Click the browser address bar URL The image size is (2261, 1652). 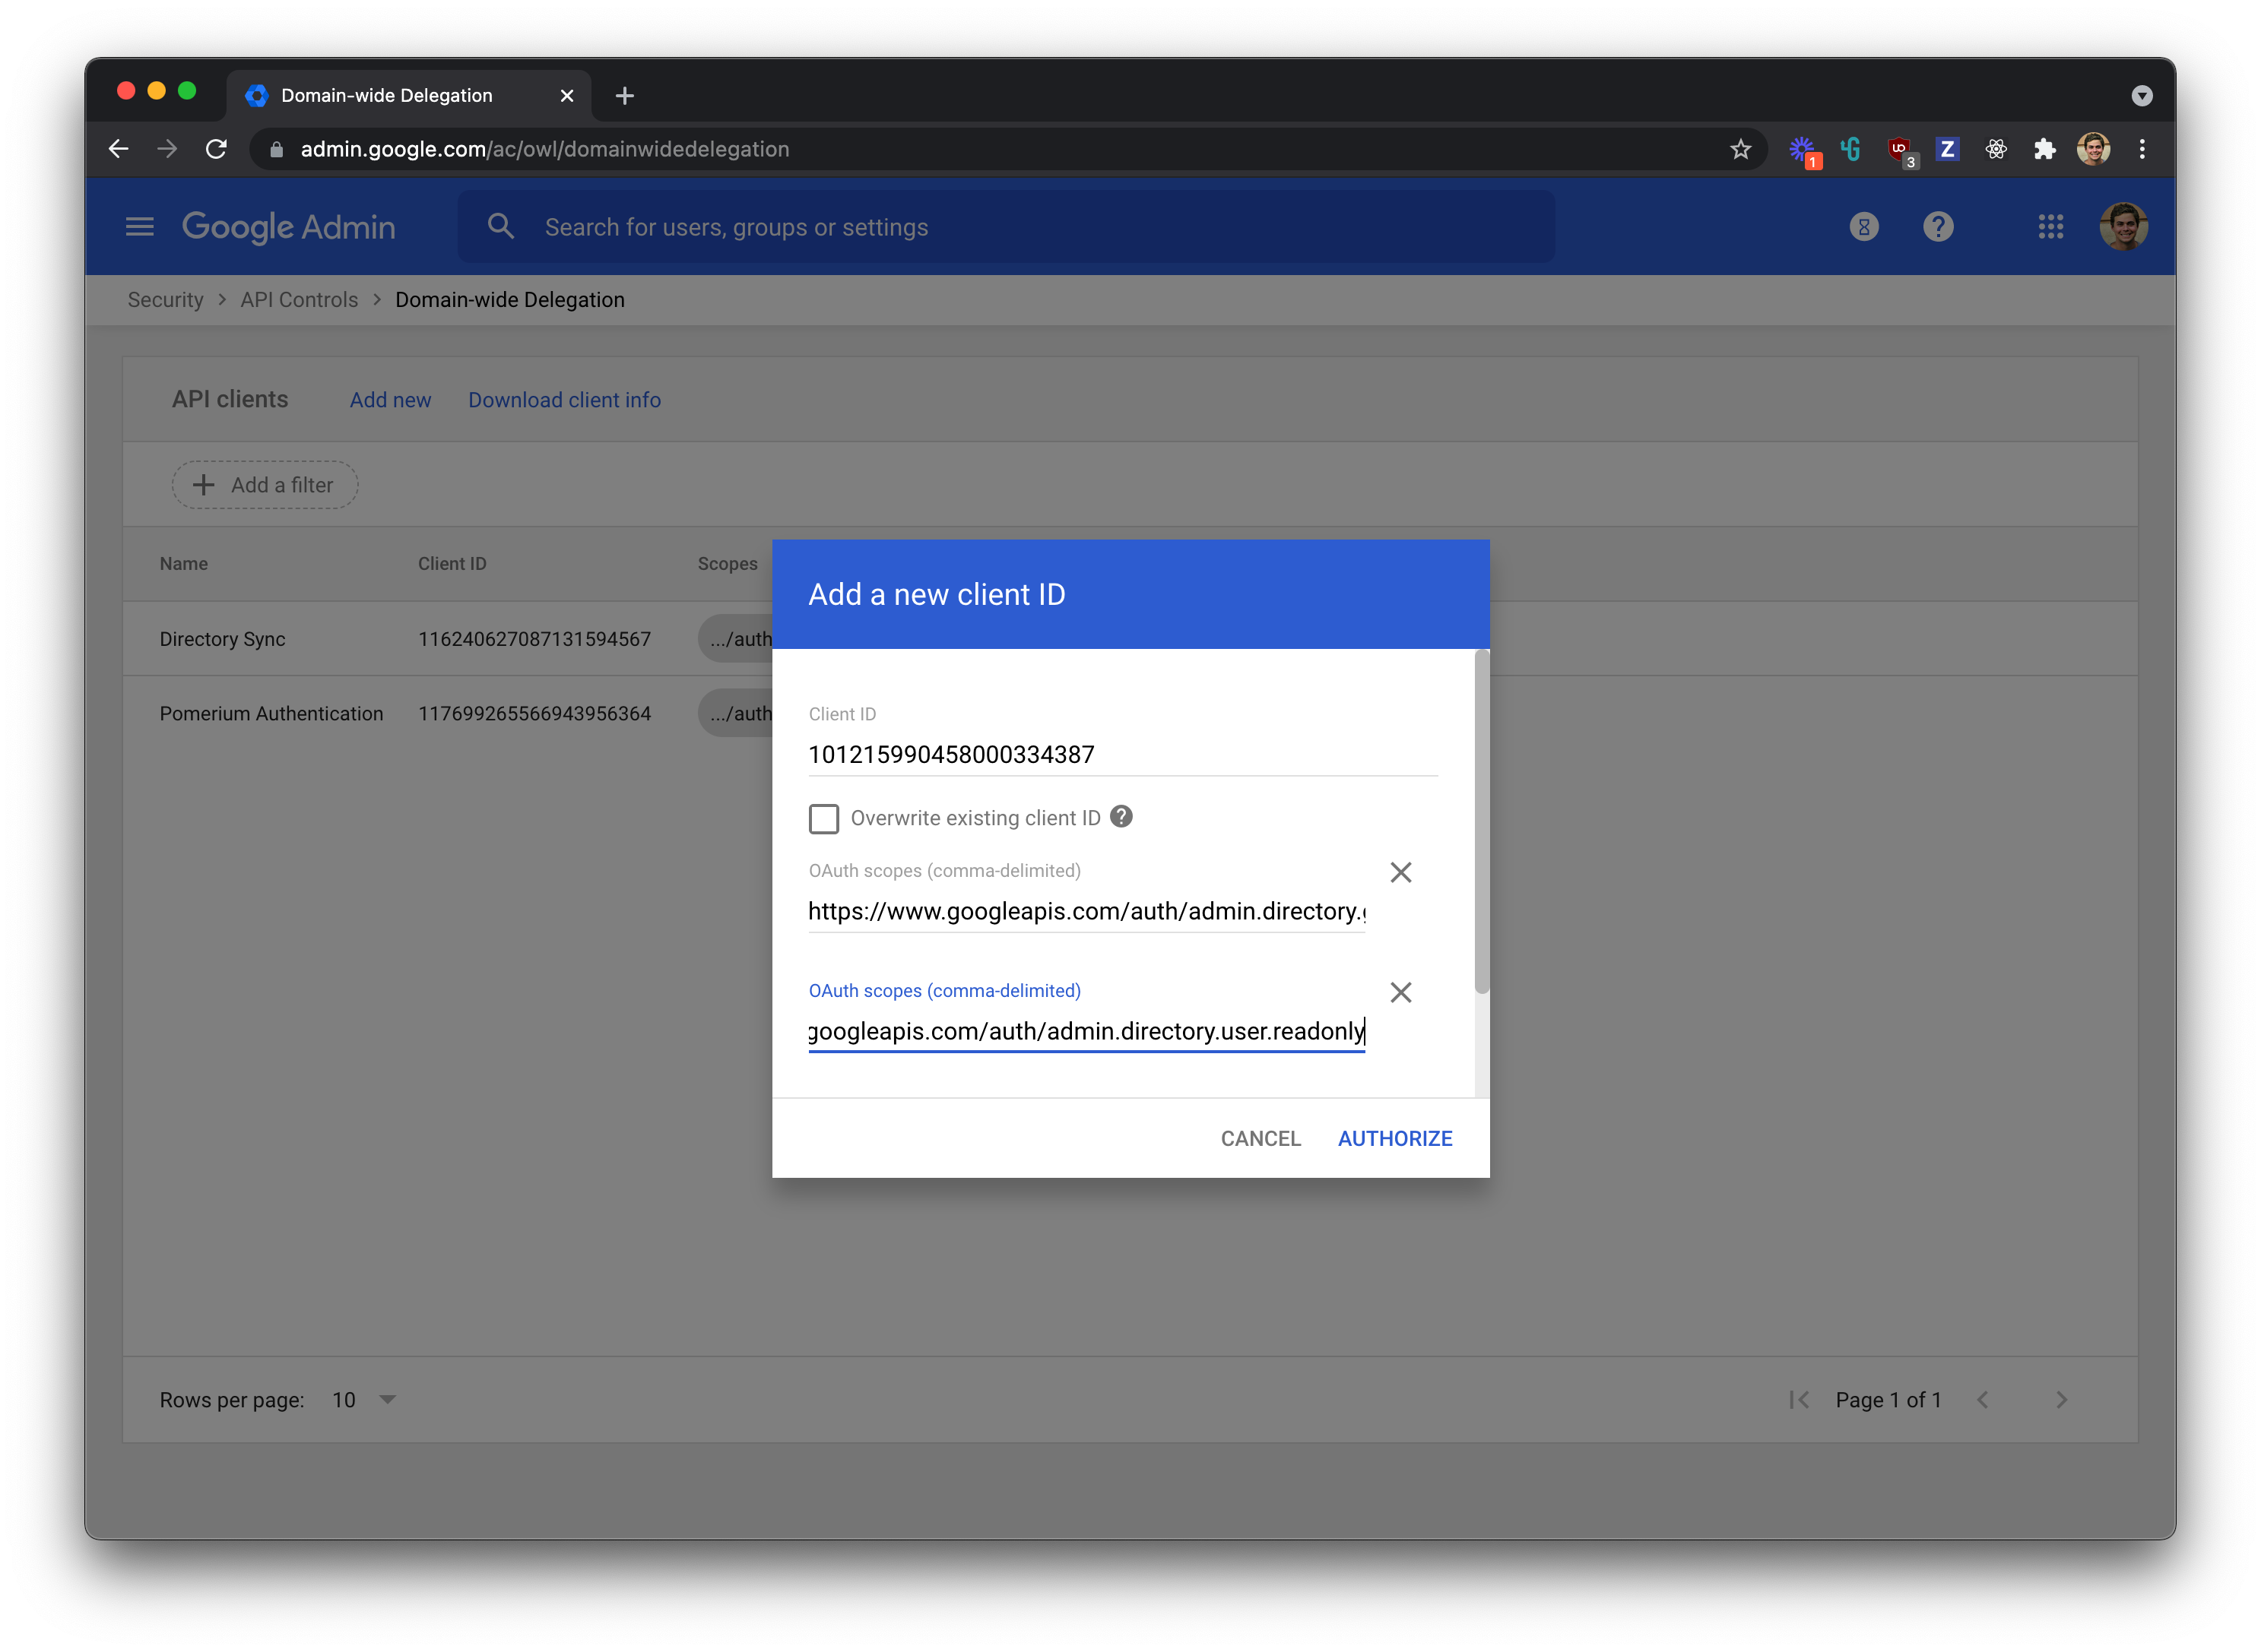(x=544, y=149)
